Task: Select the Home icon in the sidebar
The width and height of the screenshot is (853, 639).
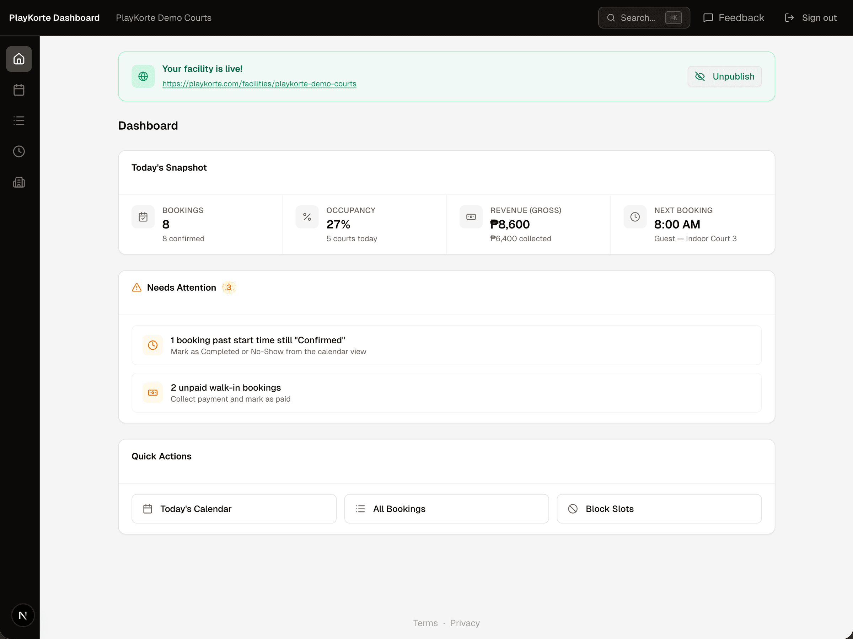Action: tap(18, 59)
